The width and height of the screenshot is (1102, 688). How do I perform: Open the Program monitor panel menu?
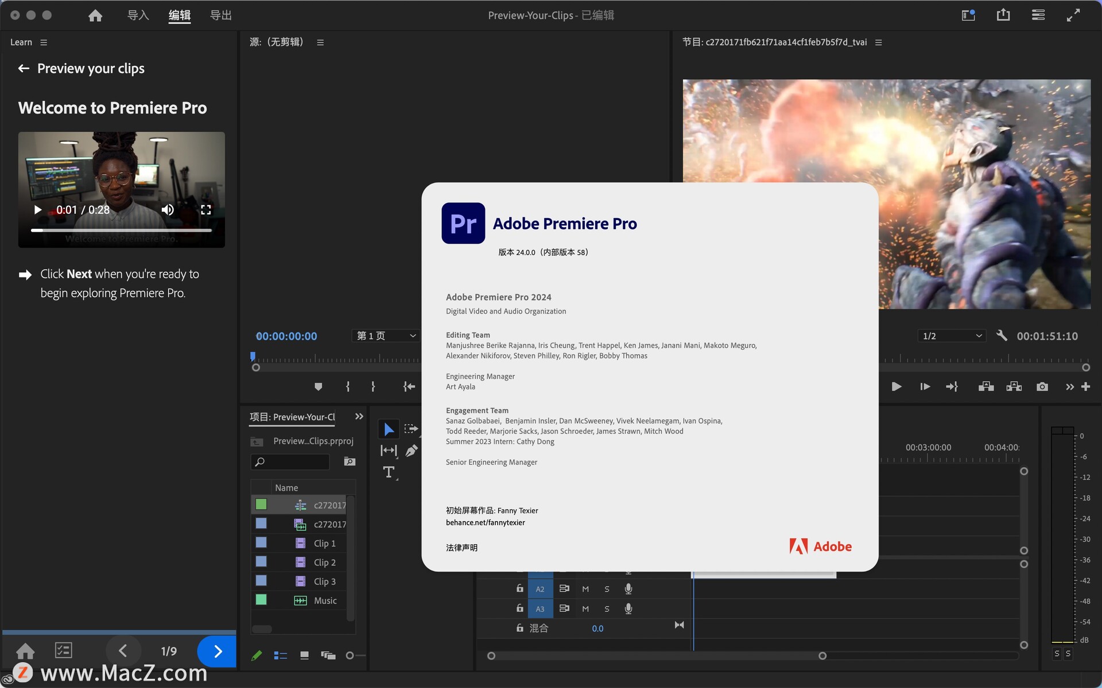pos(878,42)
